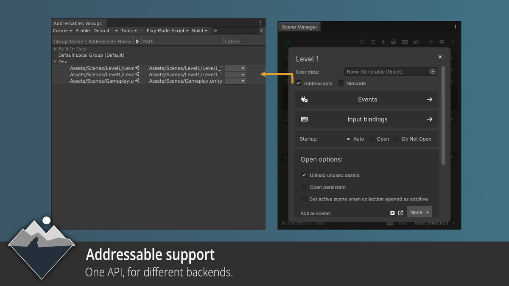Click the list view icon in Scene Manager toolbar
This screenshot has height=286, width=509.
[373, 41]
